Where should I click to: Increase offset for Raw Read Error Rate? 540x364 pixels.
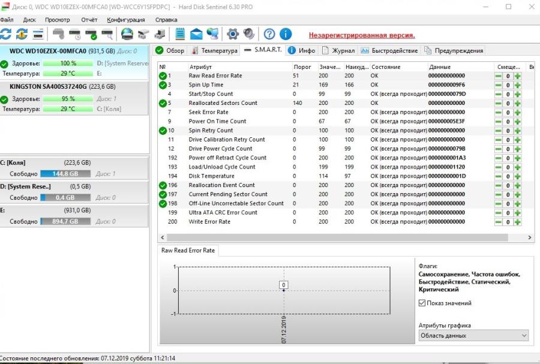coord(517,76)
